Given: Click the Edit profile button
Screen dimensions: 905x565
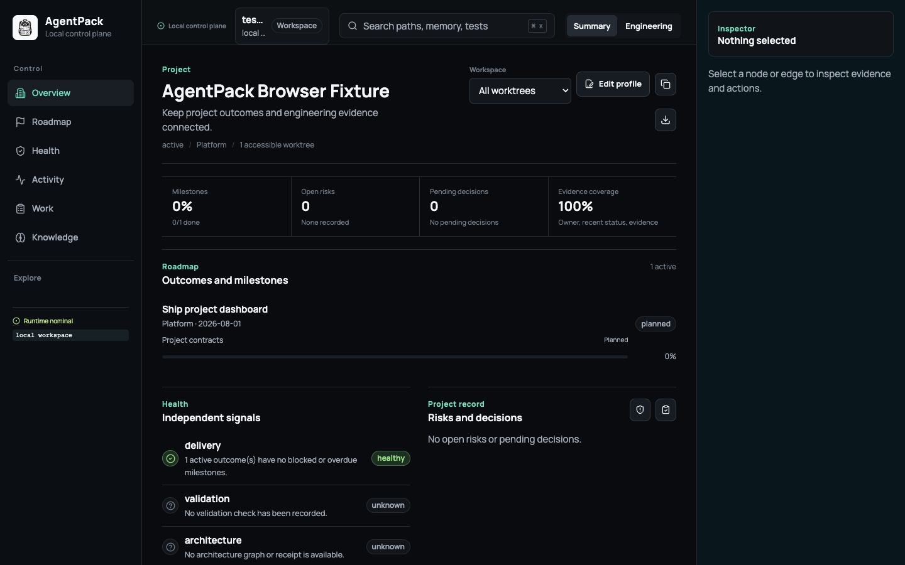Looking at the screenshot, I should click(613, 84).
